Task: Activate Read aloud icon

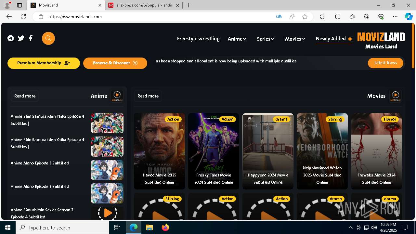Action: click(x=292, y=17)
